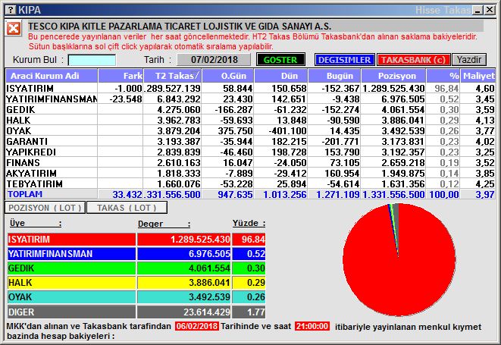Sort by Pozisyon column header

tap(393, 76)
